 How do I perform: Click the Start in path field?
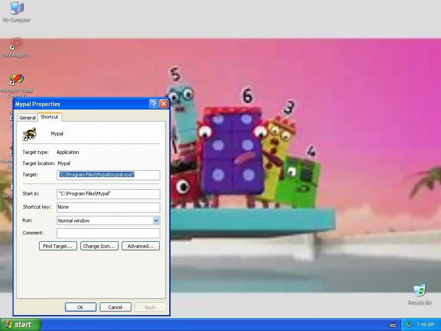pyautogui.click(x=108, y=194)
